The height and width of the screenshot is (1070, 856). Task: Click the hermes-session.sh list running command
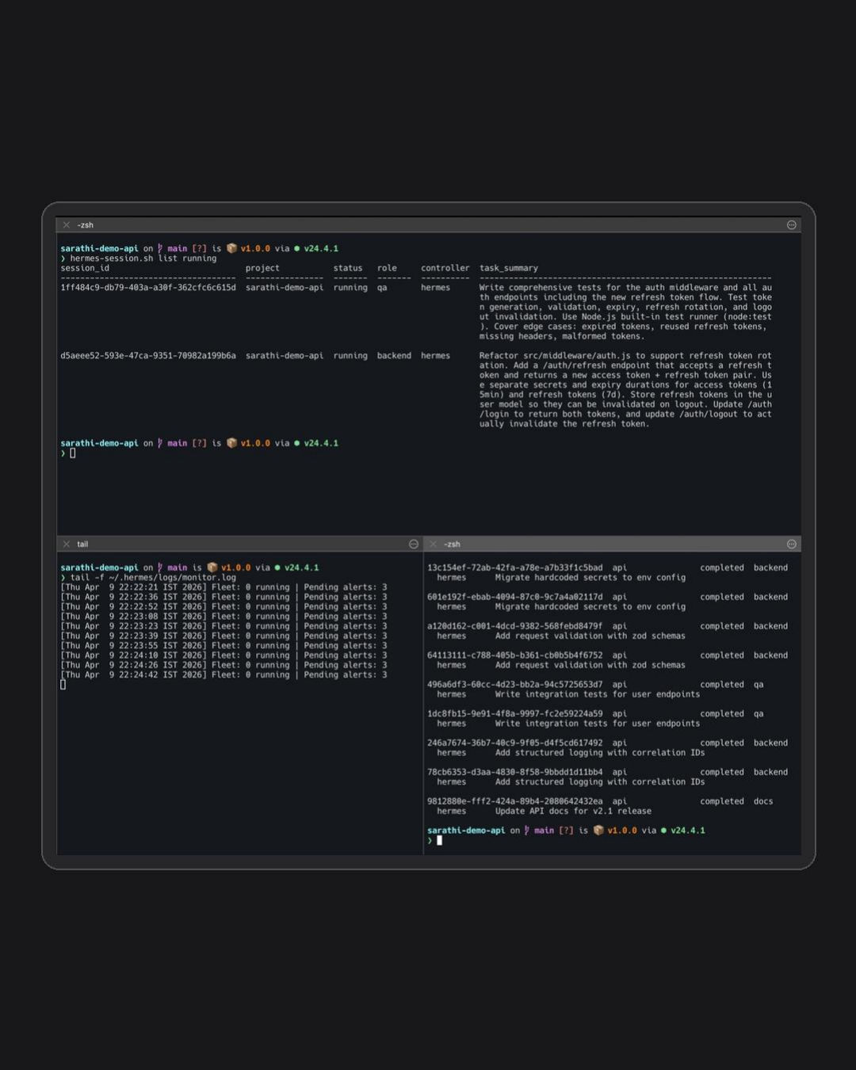[x=143, y=258]
